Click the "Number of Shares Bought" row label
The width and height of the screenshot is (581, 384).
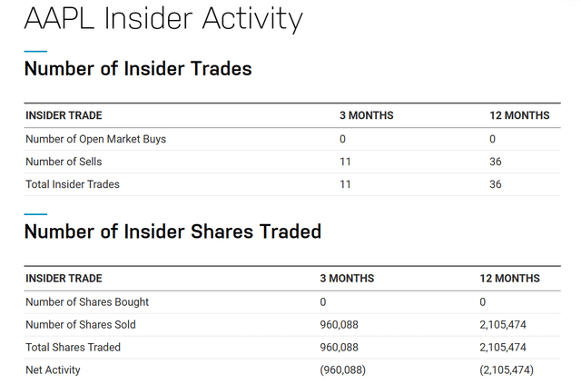87,301
